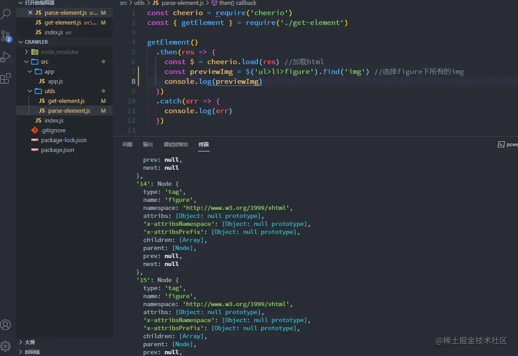Select index.js in open editors list
Image resolution: width=518 pixels, height=356 pixels.
(x=65, y=32)
